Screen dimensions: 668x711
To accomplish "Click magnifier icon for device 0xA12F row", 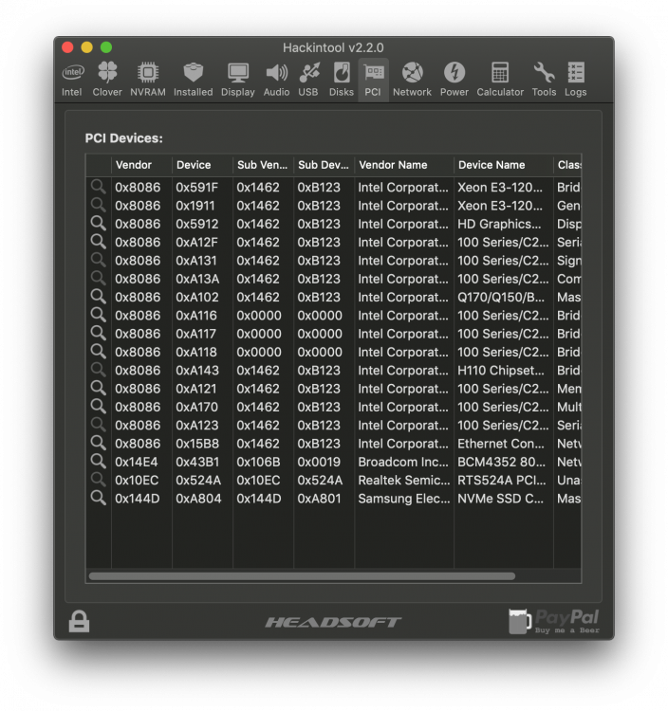I will click(98, 241).
